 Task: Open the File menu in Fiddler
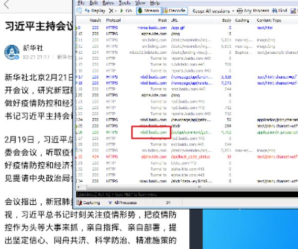81,3
